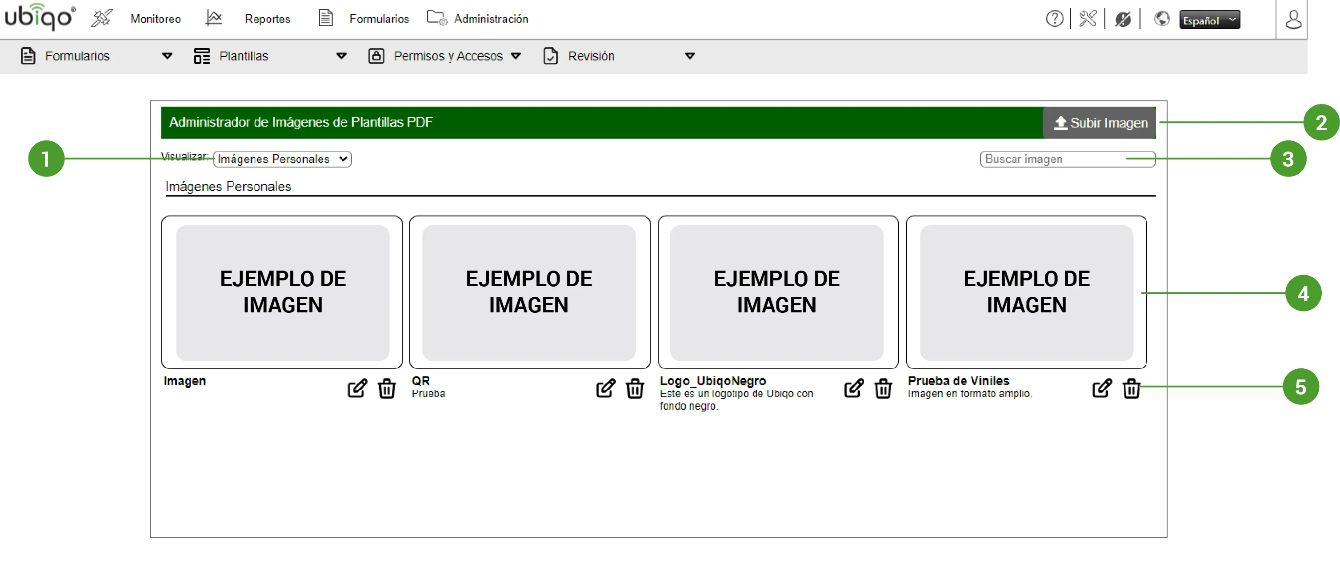Click the Logo_UbiqoNegro title text
Screen dimensions: 1340x571
(x=712, y=381)
